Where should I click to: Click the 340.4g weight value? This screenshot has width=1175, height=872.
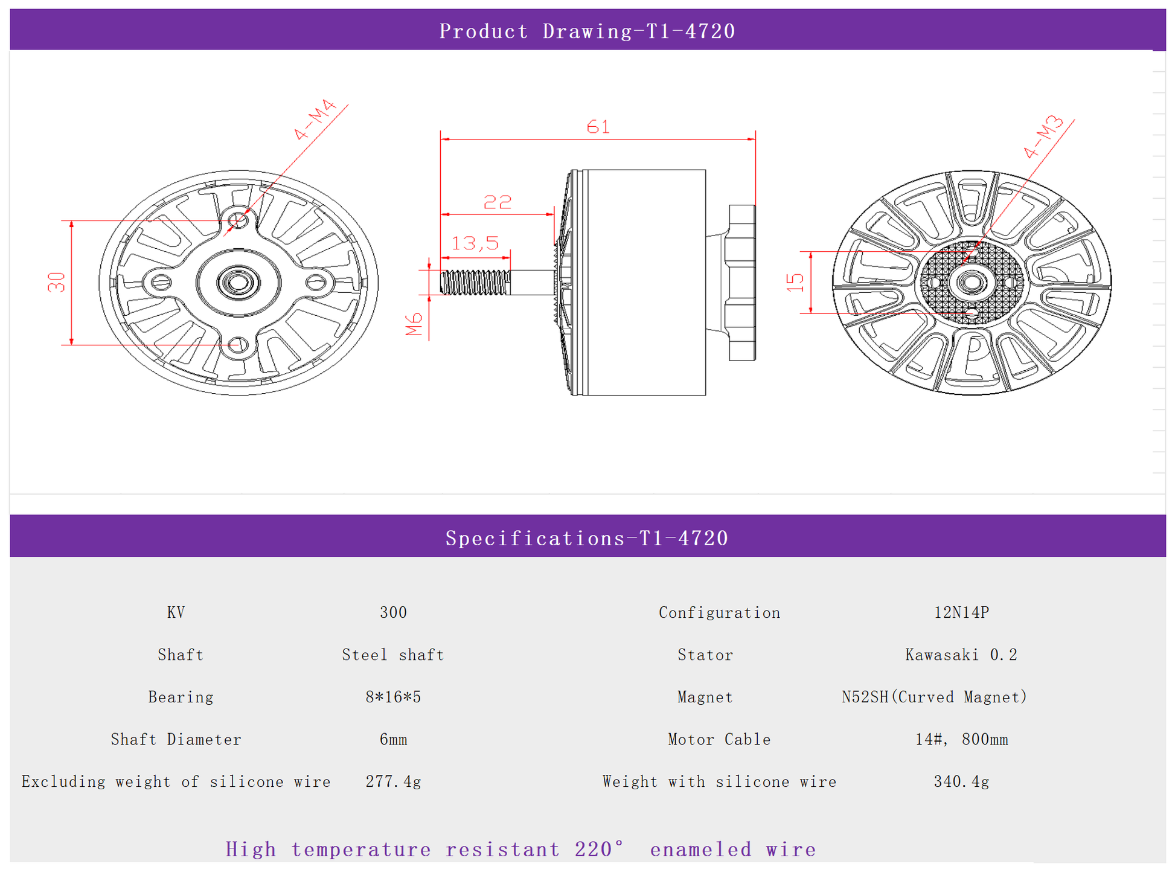961,781
